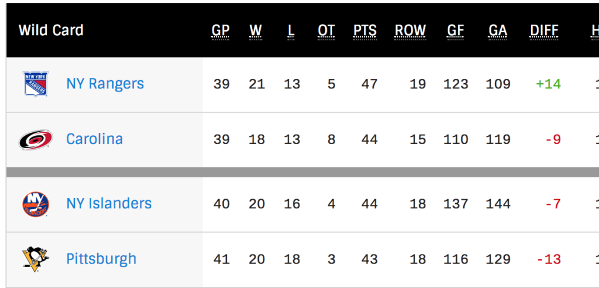Image resolution: width=599 pixels, height=288 pixels.
Task: Open the NY Rangers team link
Action: 105,84
